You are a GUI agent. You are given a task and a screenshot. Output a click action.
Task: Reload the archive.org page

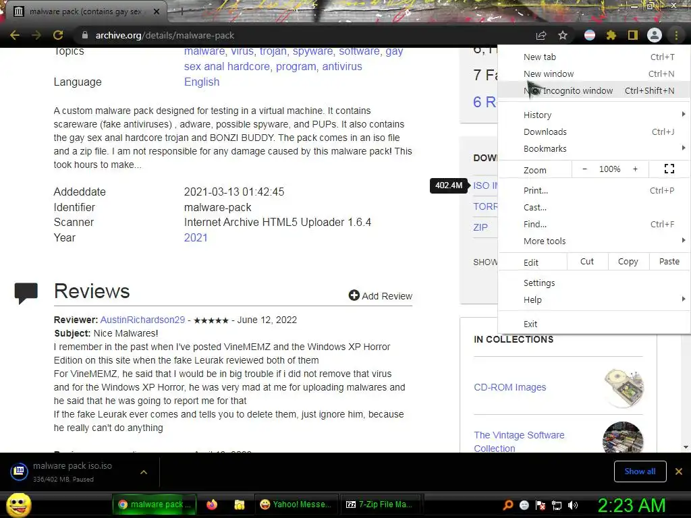point(58,35)
